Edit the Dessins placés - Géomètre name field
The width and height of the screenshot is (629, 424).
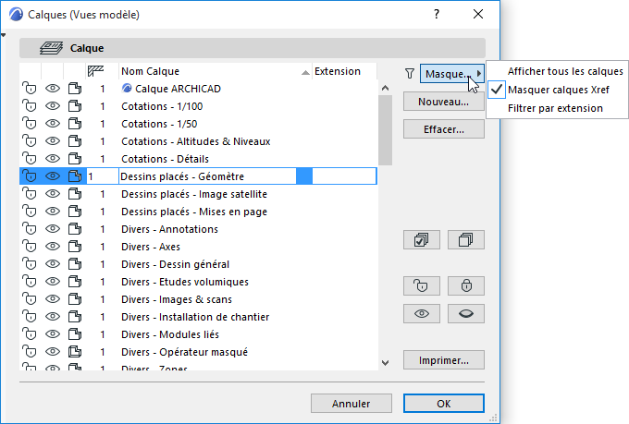207,176
